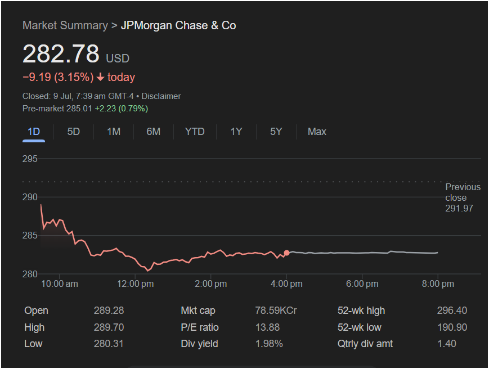Image resolution: width=489 pixels, height=369 pixels.
Task: Click the USD currency label
Action: pyautogui.click(x=118, y=58)
